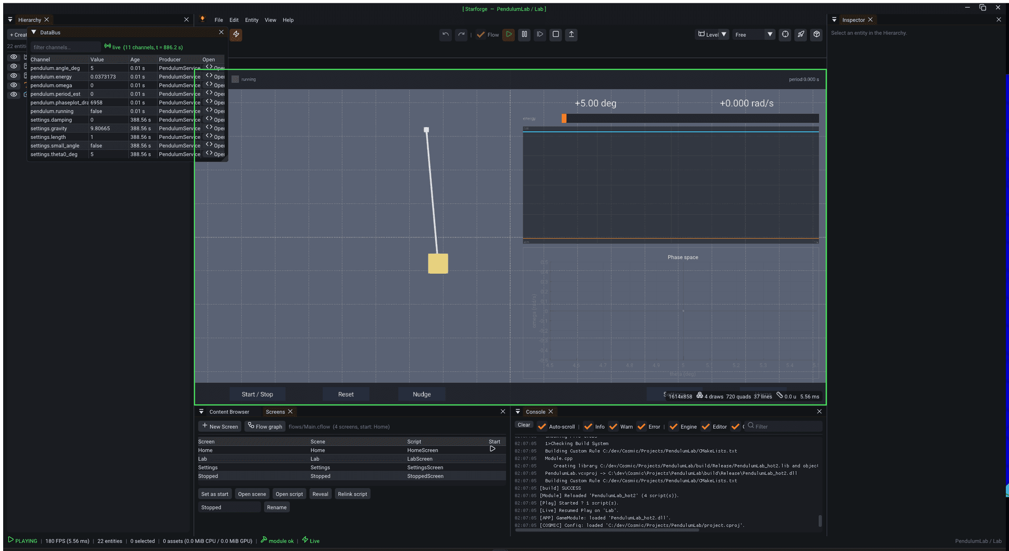This screenshot has height=551, width=1009.
Task: Open the Edit menu
Action: click(234, 20)
